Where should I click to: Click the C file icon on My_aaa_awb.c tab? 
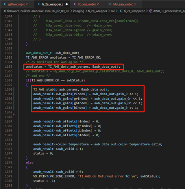(x=111, y=4)
